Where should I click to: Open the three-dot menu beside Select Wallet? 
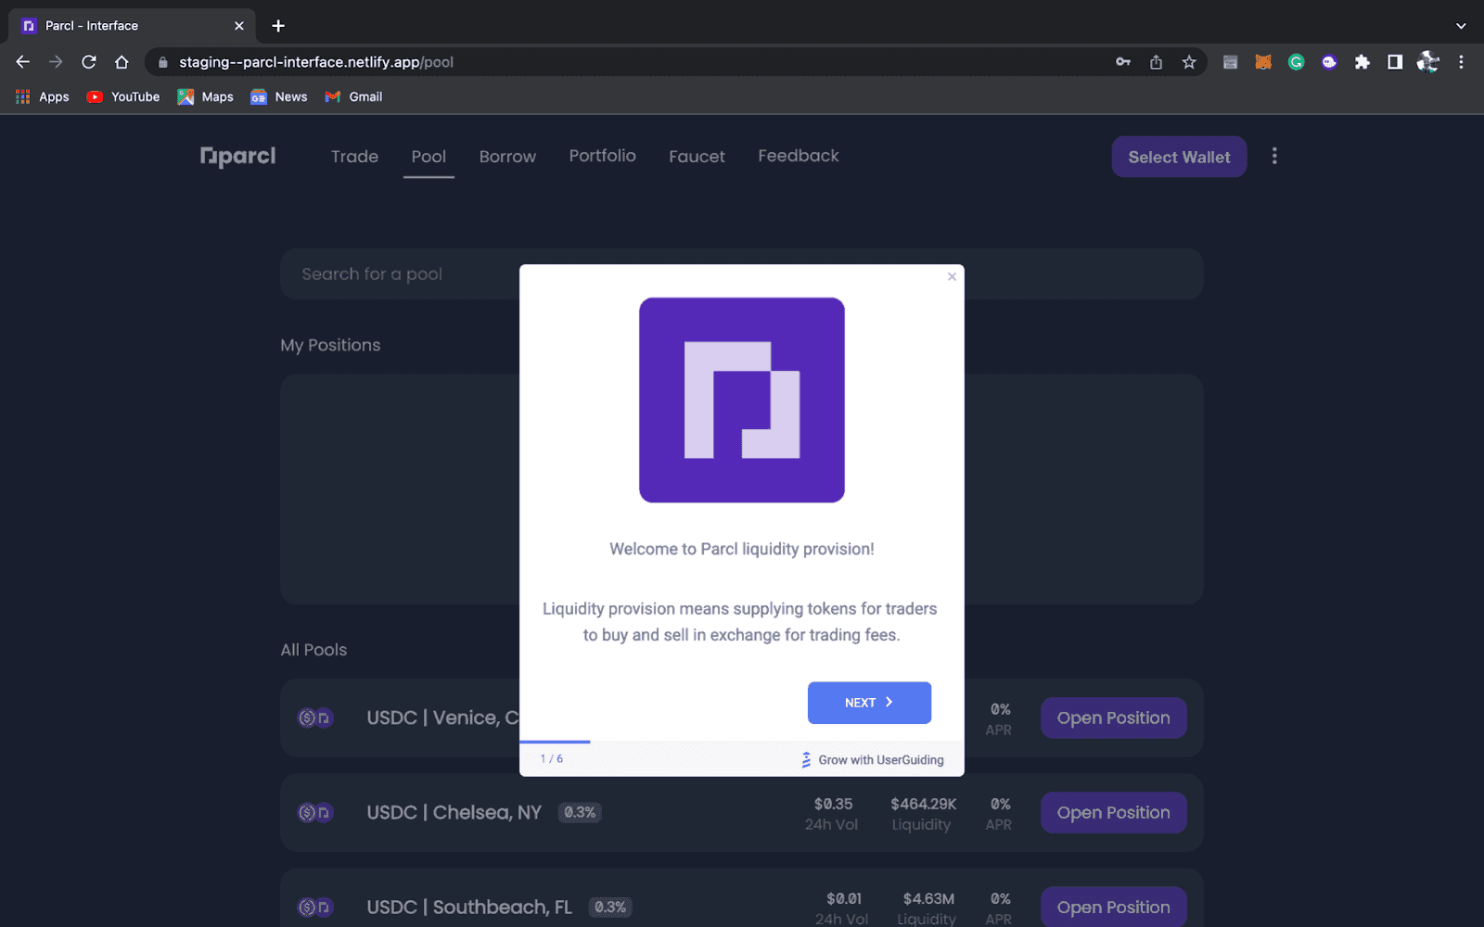tap(1274, 157)
